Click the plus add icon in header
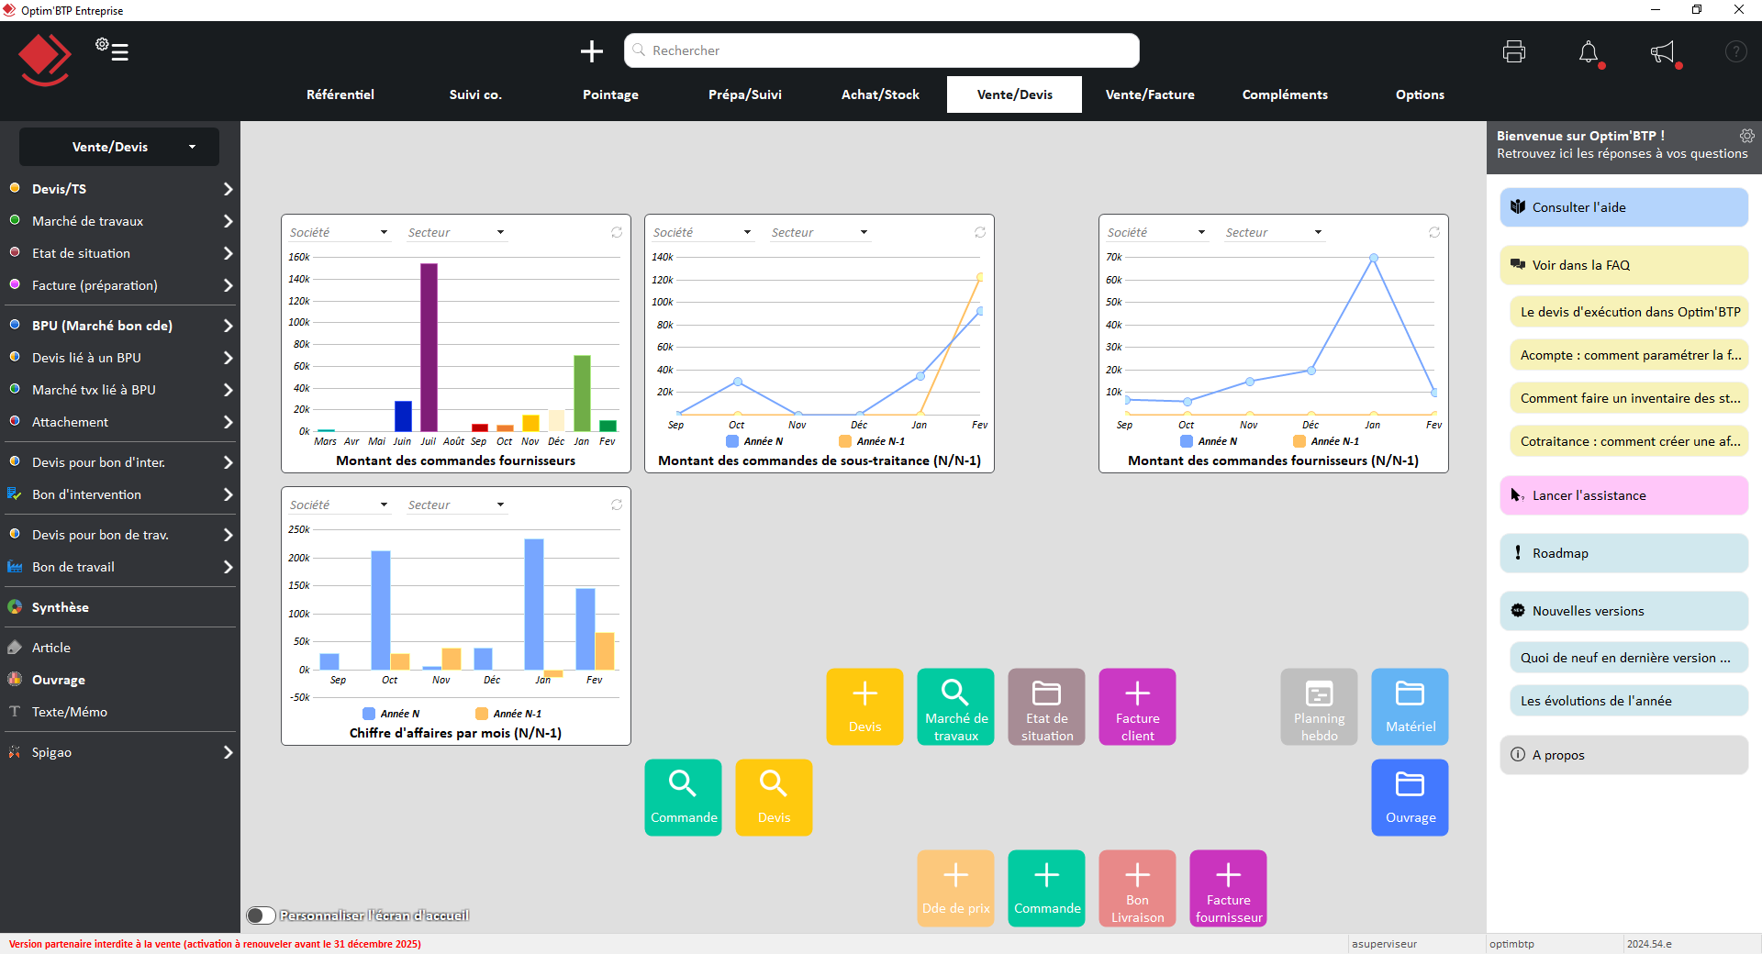This screenshot has width=1762, height=954. pos(592,50)
